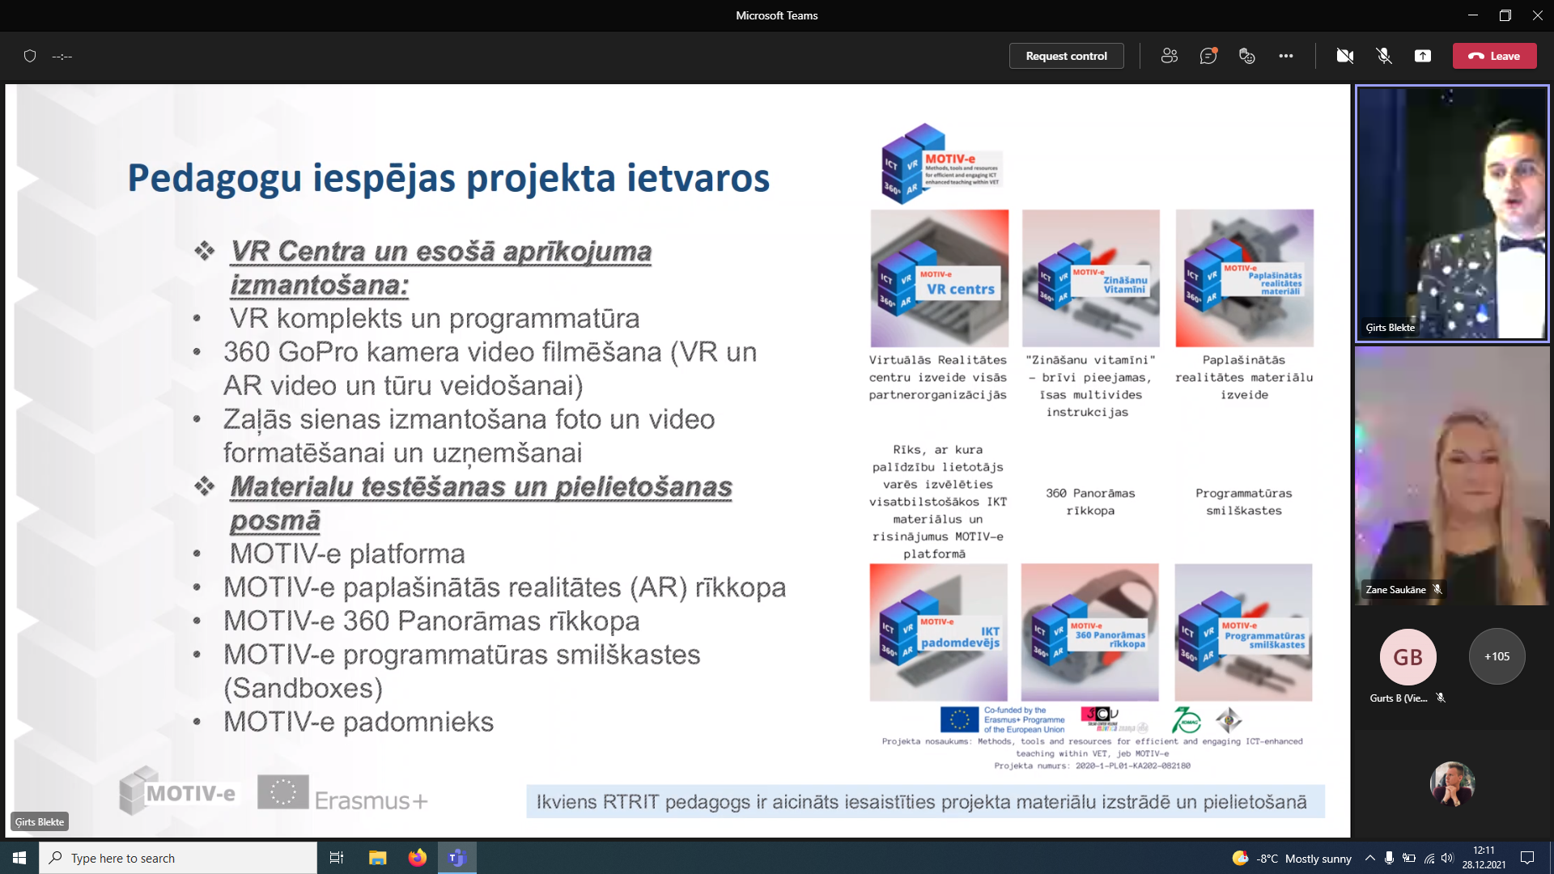Click 360 Panorāmas rīkkopa image
Viewport: 1554px width, 874px height.
pyautogui.click(x=1089, y=632)
